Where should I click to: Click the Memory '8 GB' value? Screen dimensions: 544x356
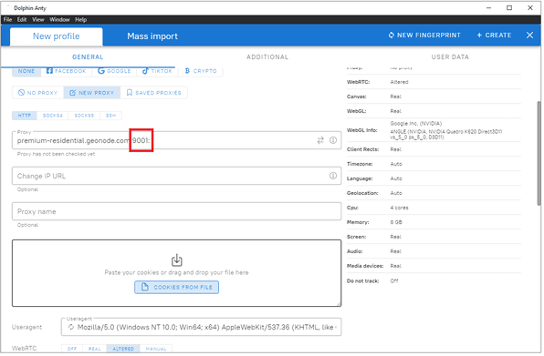coord(397,223)
